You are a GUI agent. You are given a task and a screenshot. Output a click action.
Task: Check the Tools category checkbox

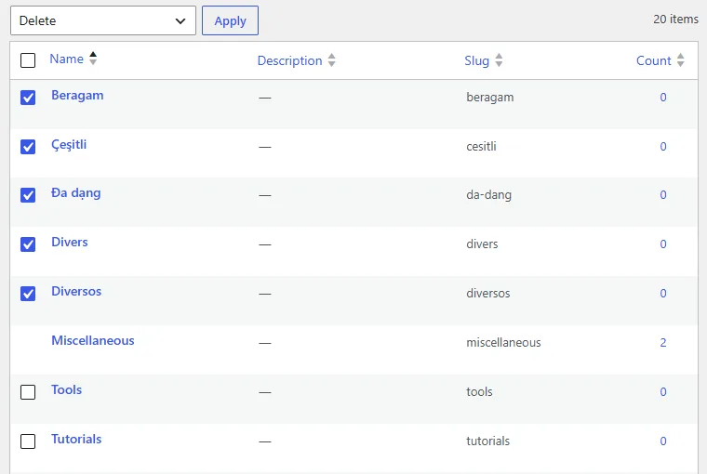pyautogui.click(x=28, y=392)
